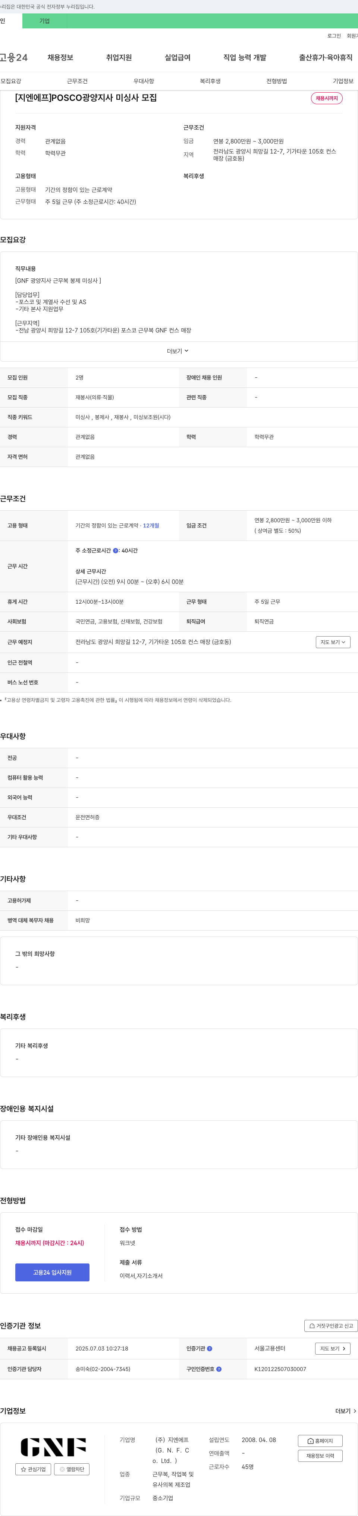Block viewing with the 열람차단 button
This screenshot has height=1516, width=358.
[72, 1470]
